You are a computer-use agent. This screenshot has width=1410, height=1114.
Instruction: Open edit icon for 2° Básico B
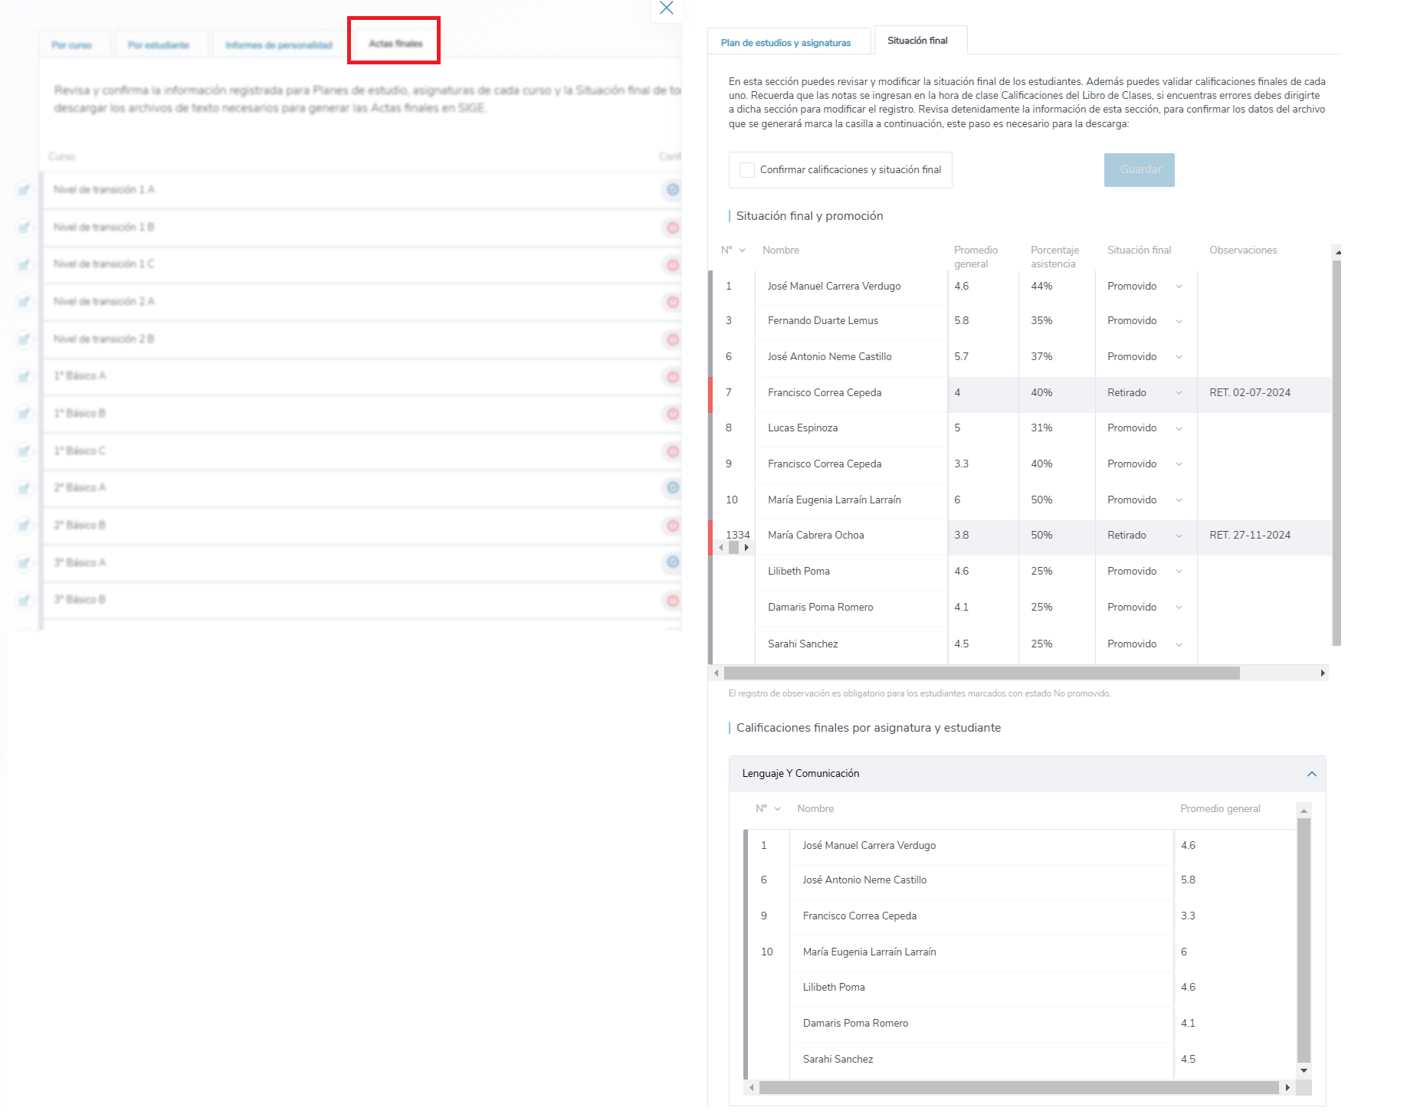pyautogui.click(x=24, y=526)
